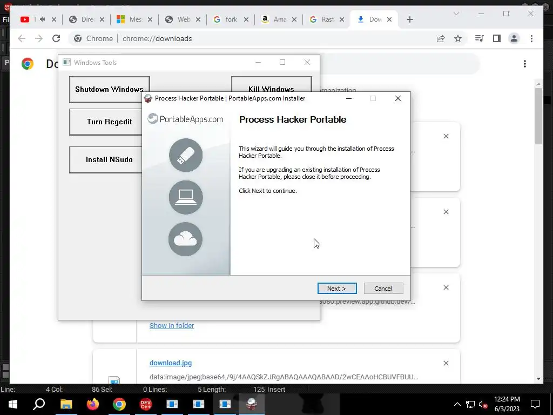This screenshot has width=553, height=415.
Task: Reload the Chrome page
Action: (56, 38)
